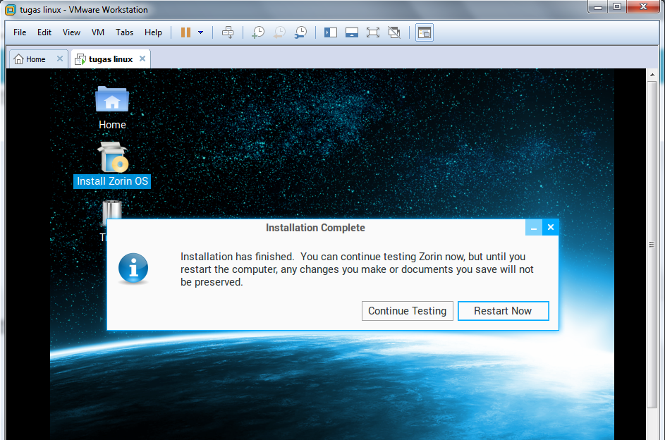Open the Edit menu
665x440 pixels.
tap(44, 32)
